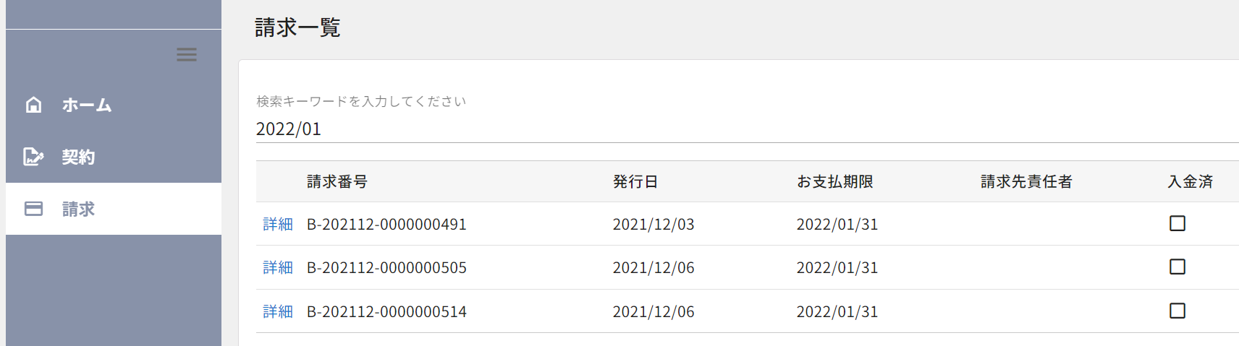1239x346 pixels.
Task: Click the 請求一覧 page heading
Action: pyautogui.click(x=297, y=28)
